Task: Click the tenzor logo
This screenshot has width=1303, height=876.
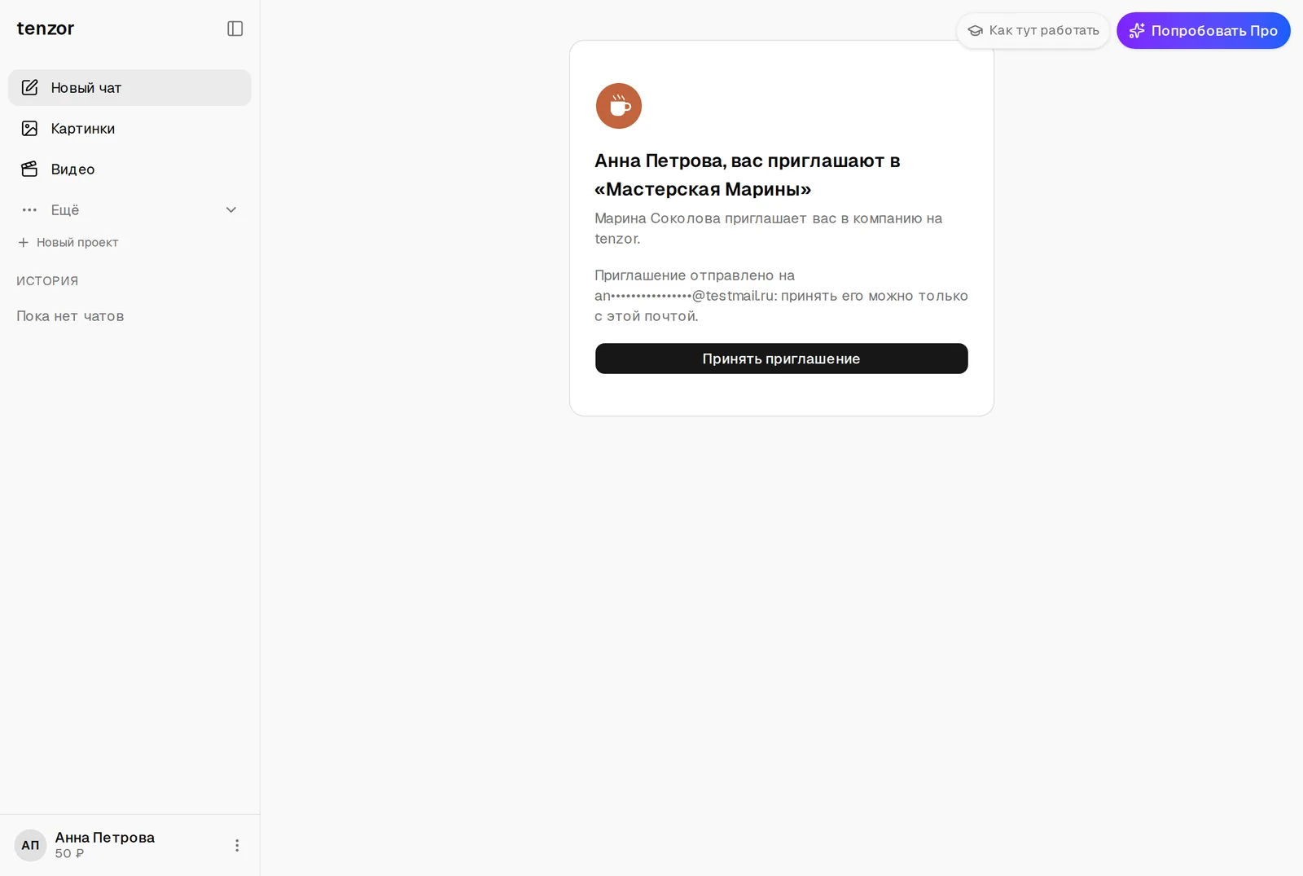Action: tap(46, 29)
